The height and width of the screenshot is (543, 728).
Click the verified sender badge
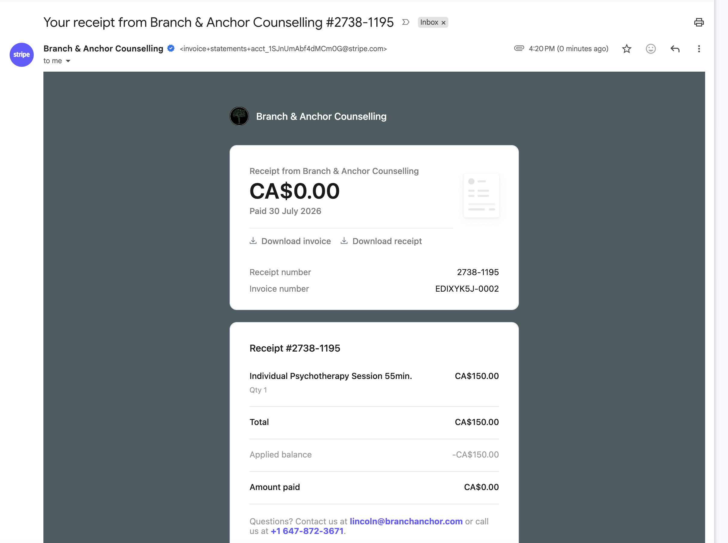click(x=171, y=48)
